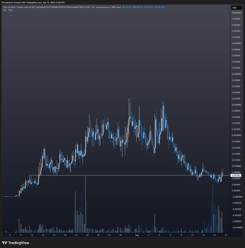Click the 21 date label on time axis

[x=76, y=235]
